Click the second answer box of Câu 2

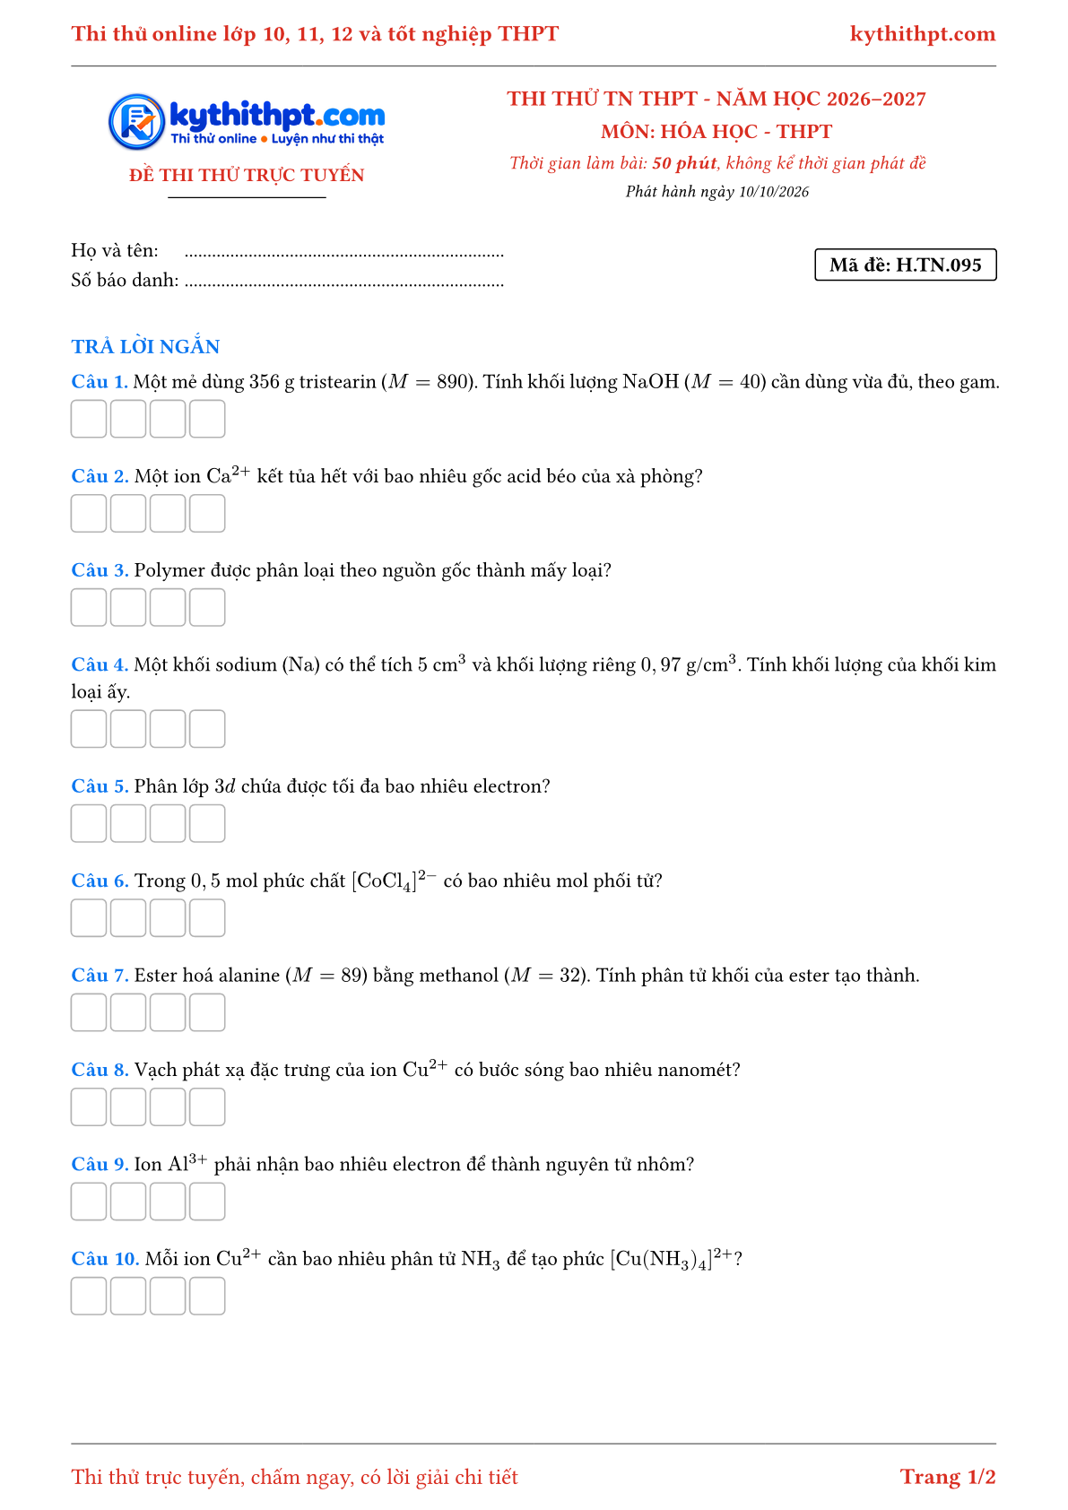[128, 514]
